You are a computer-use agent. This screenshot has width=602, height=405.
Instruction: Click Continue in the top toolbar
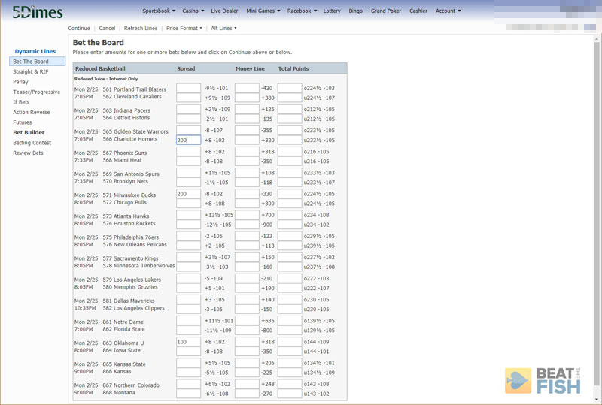click(79, 28)
